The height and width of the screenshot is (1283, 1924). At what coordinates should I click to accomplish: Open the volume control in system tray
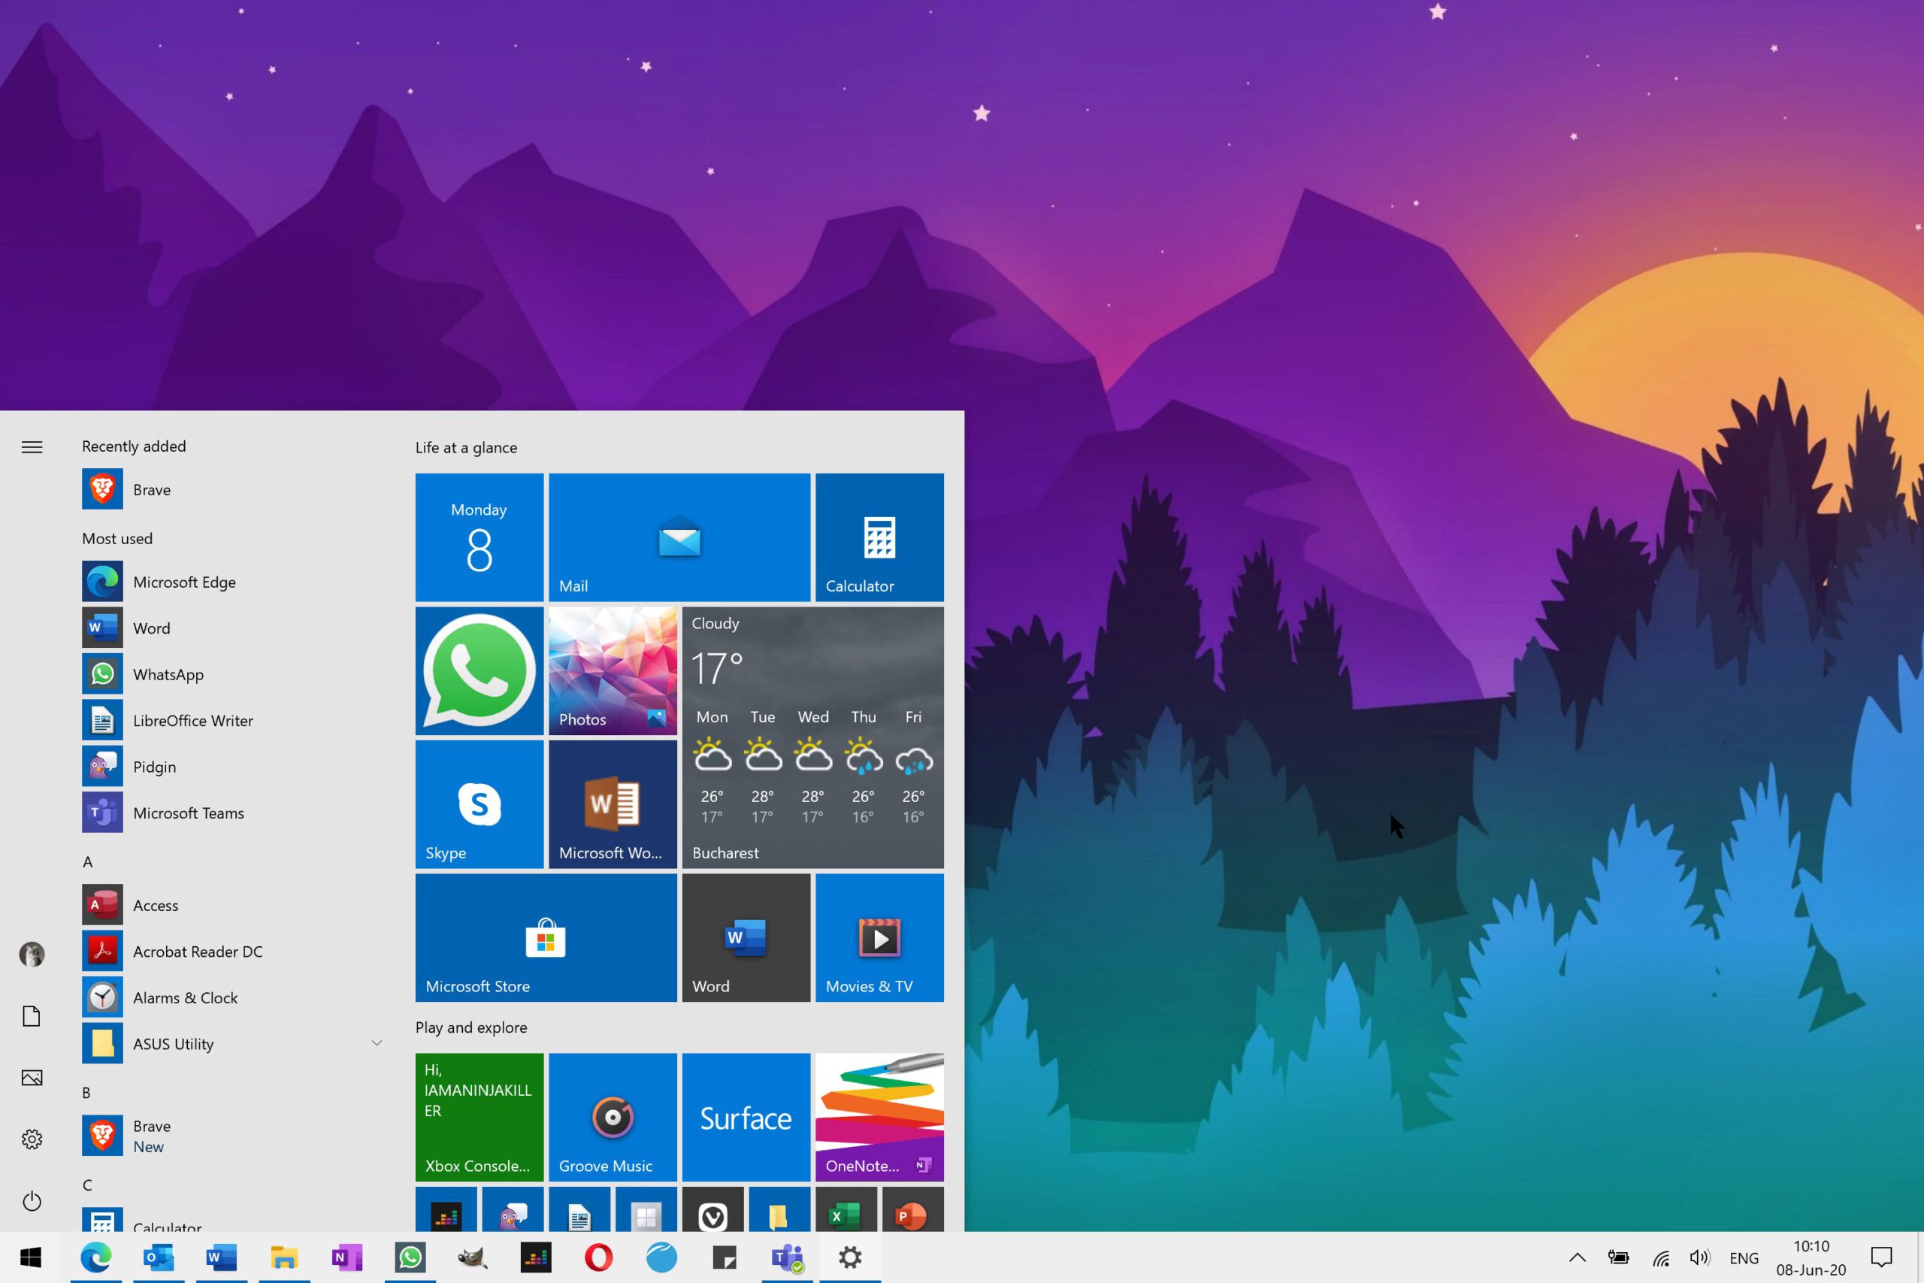(1700, 1257)
